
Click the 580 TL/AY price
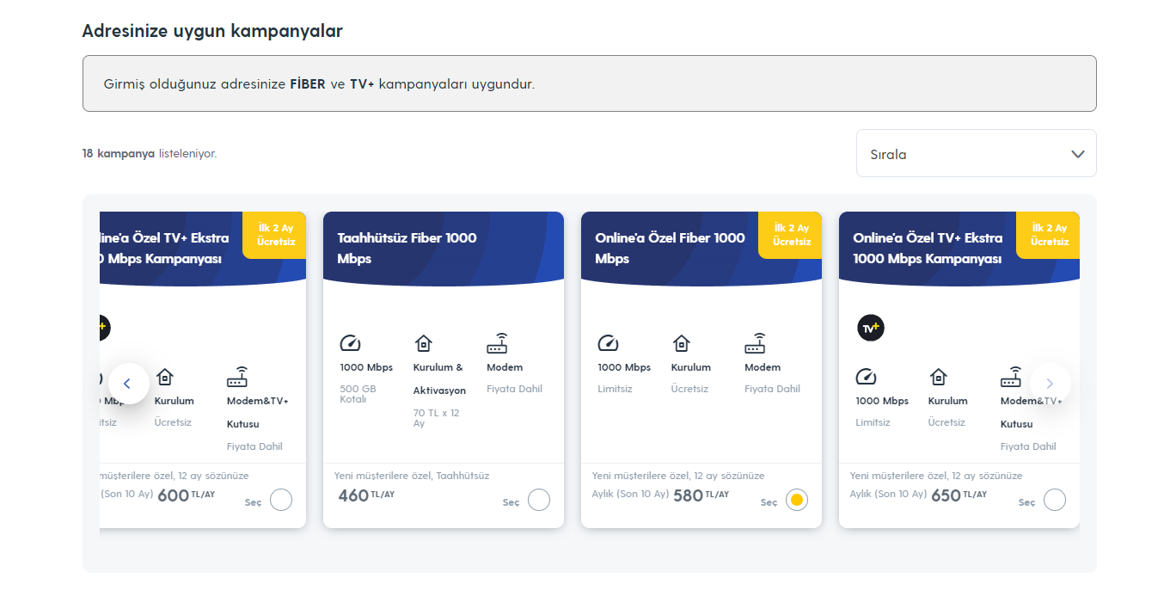[x=701, y=495]
